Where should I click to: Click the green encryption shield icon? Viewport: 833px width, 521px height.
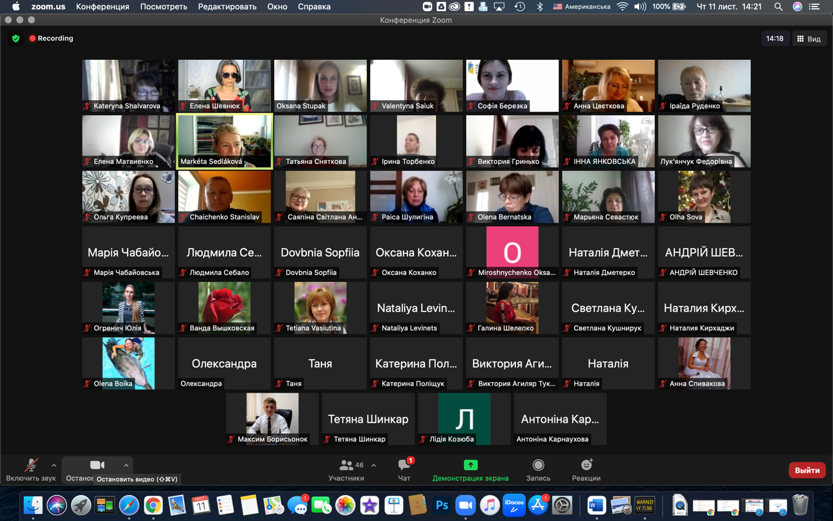coord(16,38)
